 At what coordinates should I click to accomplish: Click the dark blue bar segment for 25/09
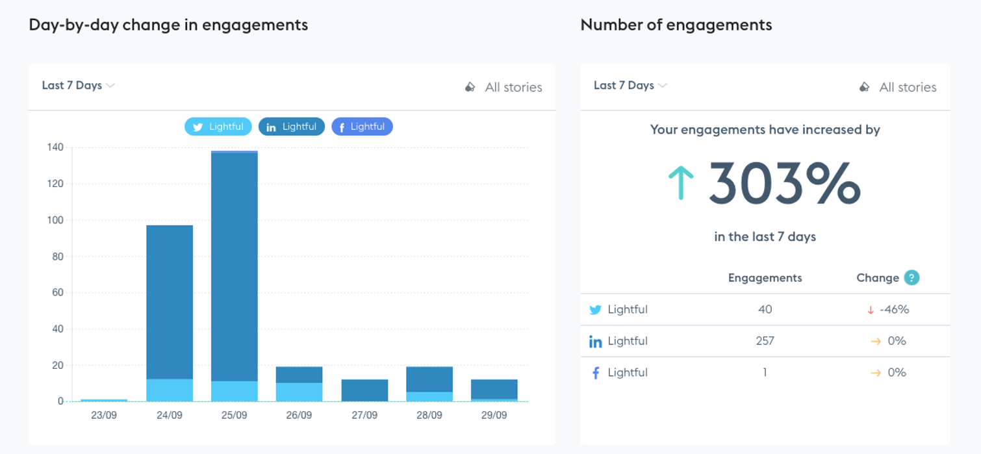tap(235, 267)
